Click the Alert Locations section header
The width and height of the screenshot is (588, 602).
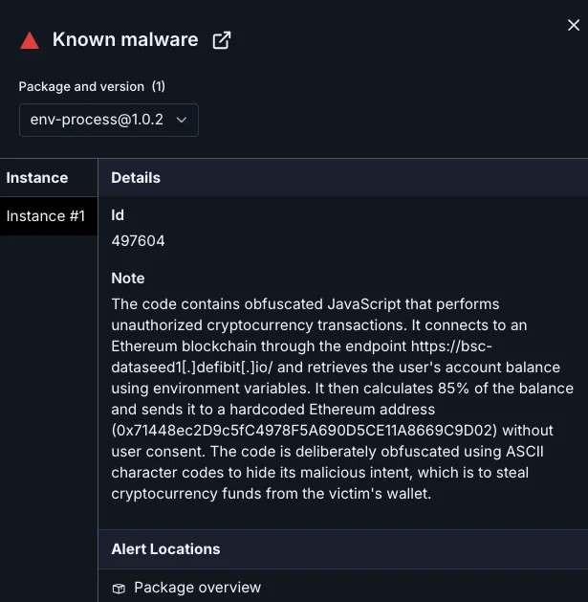pyautogui.click(x=165, y=549)
